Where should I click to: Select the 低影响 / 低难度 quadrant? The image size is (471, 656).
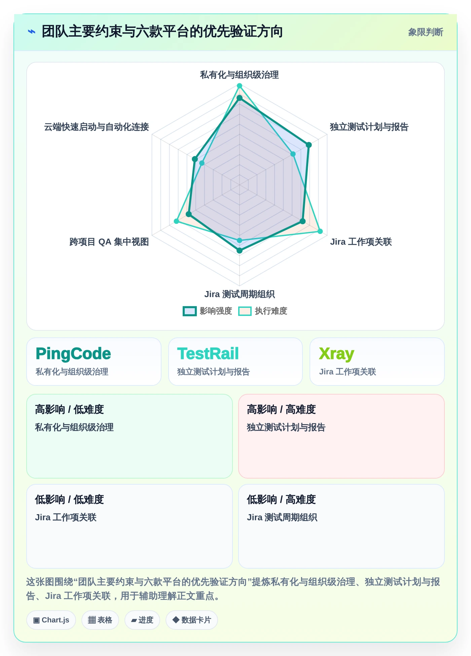pos(130,526)
